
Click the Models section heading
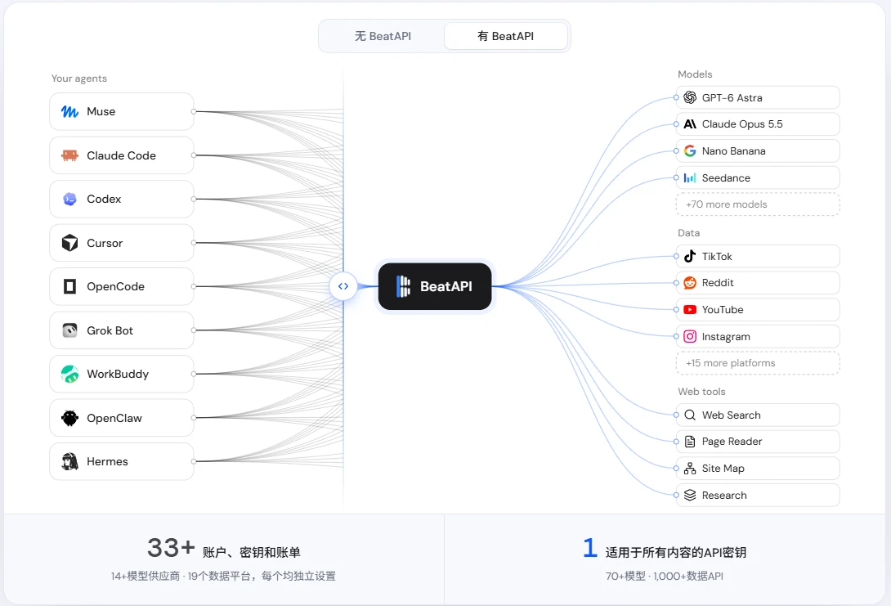pos(695,74)
